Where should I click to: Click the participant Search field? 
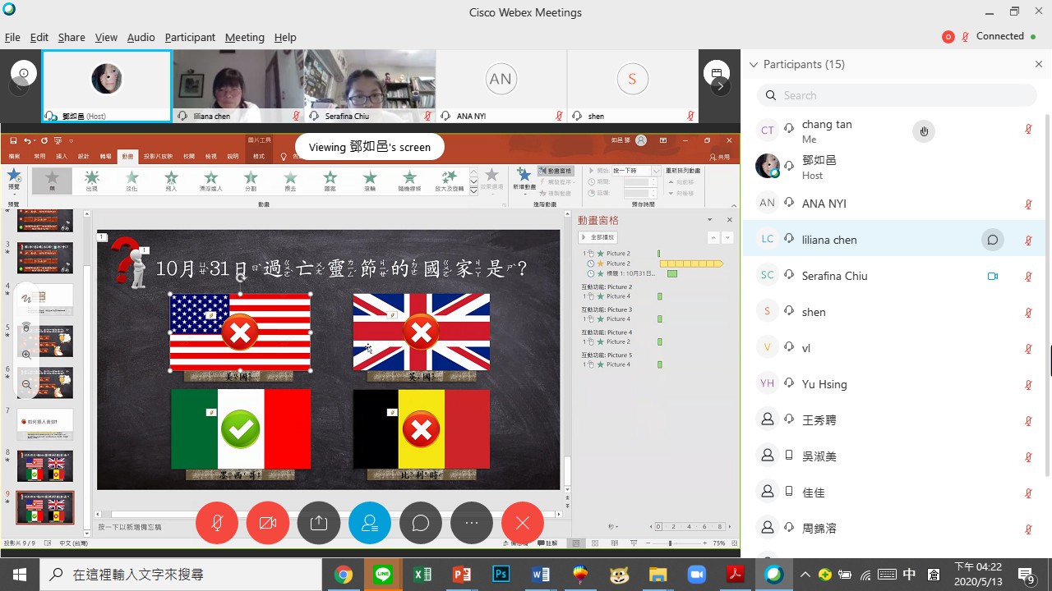[896, 95]
